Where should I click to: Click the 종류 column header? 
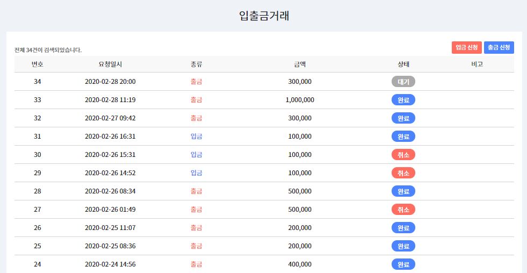196,64
